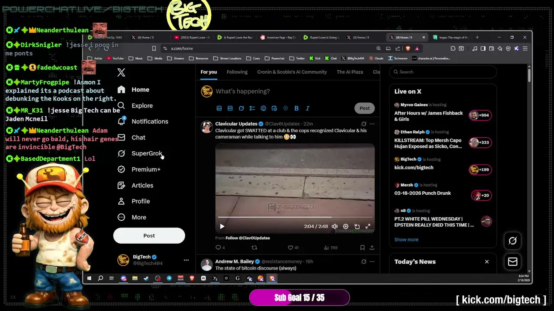The image size is (554, 311).
Task: Open Articles from the sidebar
Action: pyautogui.click(x=135, y=185)
